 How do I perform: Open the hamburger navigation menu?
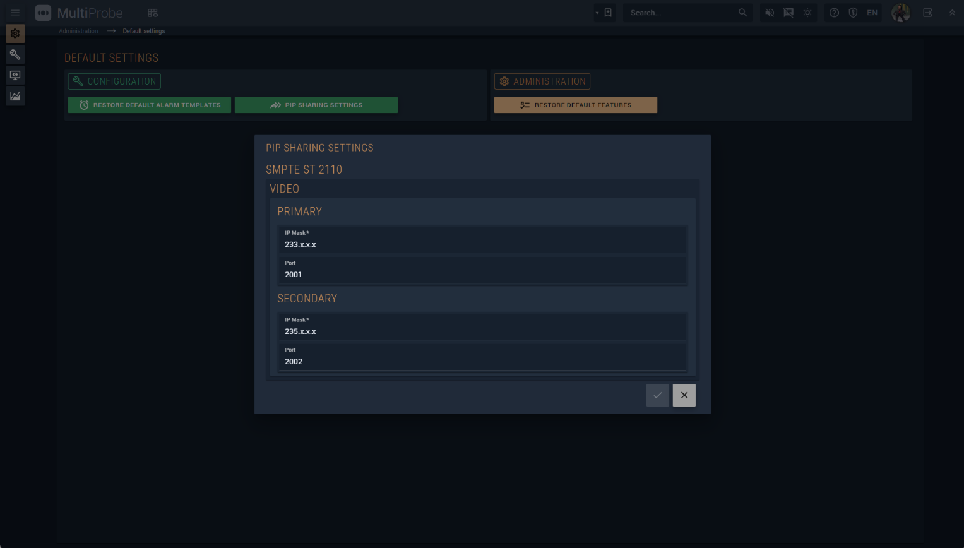[15, 13]
